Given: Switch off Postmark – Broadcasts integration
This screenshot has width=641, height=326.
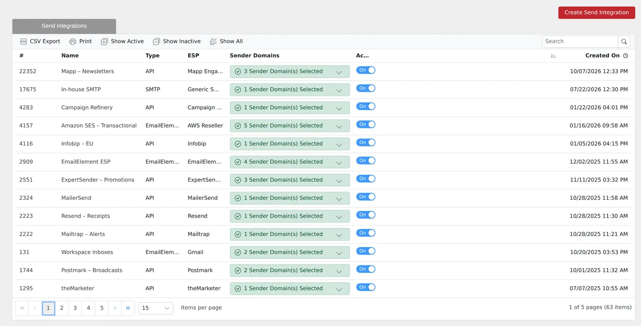Looking at the screenshot, I should tap(366, 269).
